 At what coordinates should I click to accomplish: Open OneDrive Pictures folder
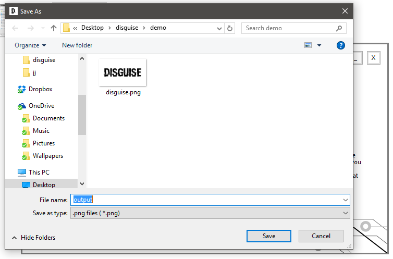44,143
